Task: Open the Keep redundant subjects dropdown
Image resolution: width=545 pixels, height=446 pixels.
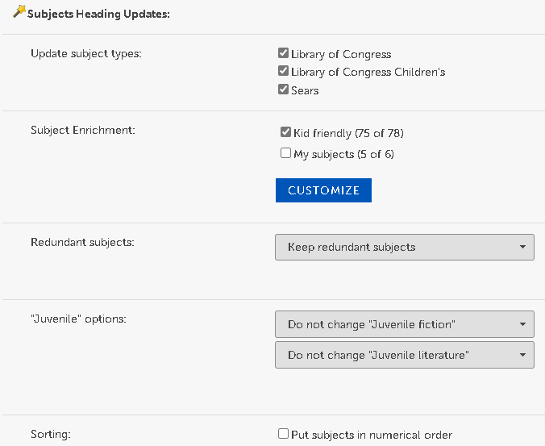Action: [x=404, y=247]
